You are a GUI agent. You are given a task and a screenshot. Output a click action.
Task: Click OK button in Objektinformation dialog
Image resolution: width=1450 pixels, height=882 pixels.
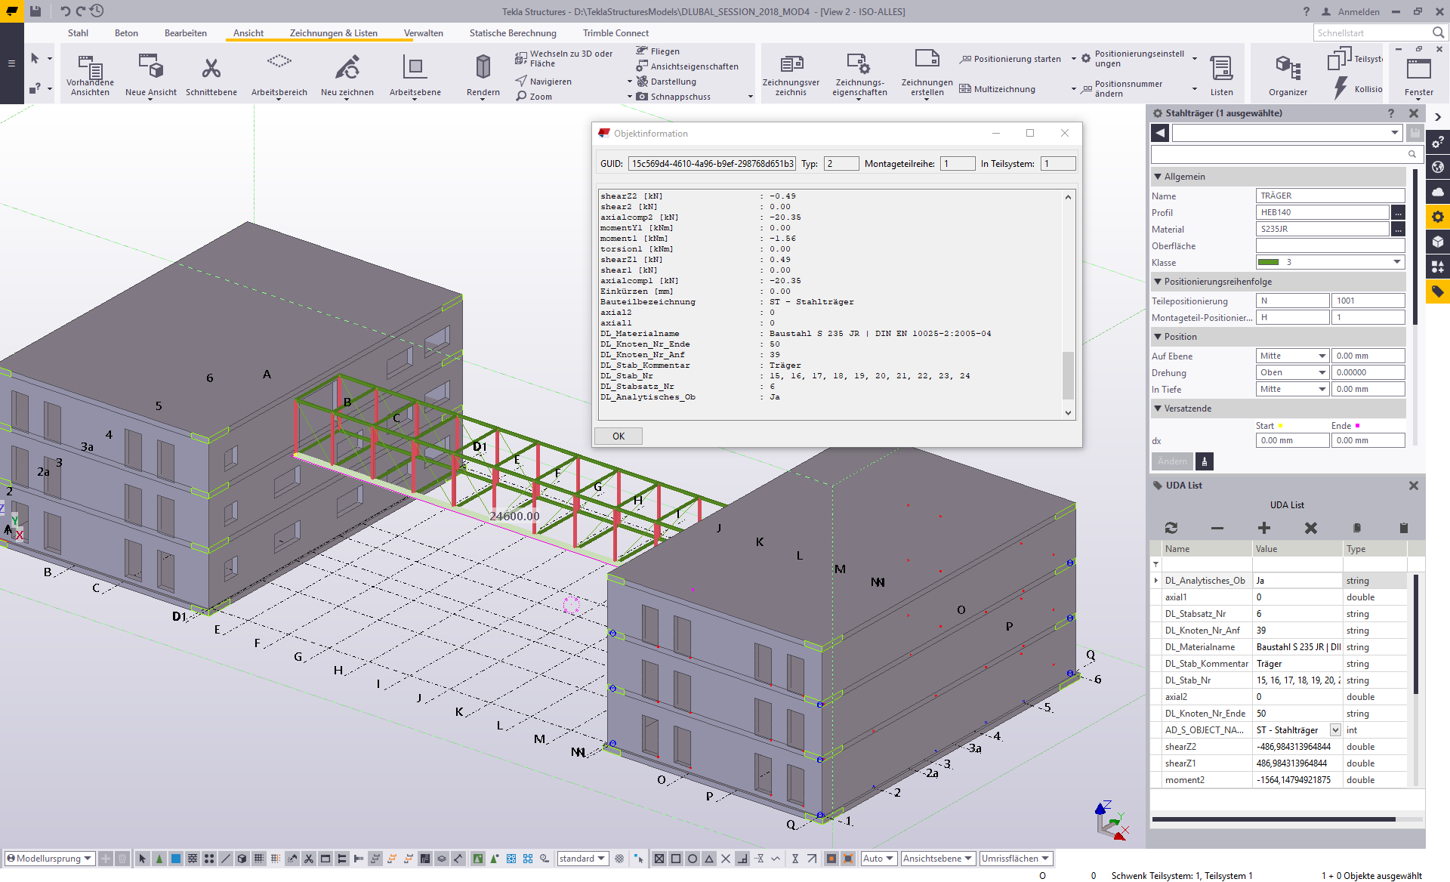(x=619, y=435)
